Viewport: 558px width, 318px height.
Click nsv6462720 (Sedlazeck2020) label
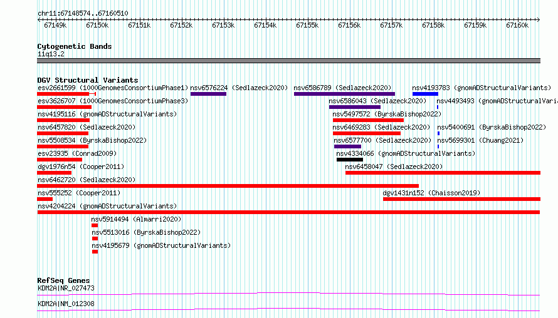87,180
